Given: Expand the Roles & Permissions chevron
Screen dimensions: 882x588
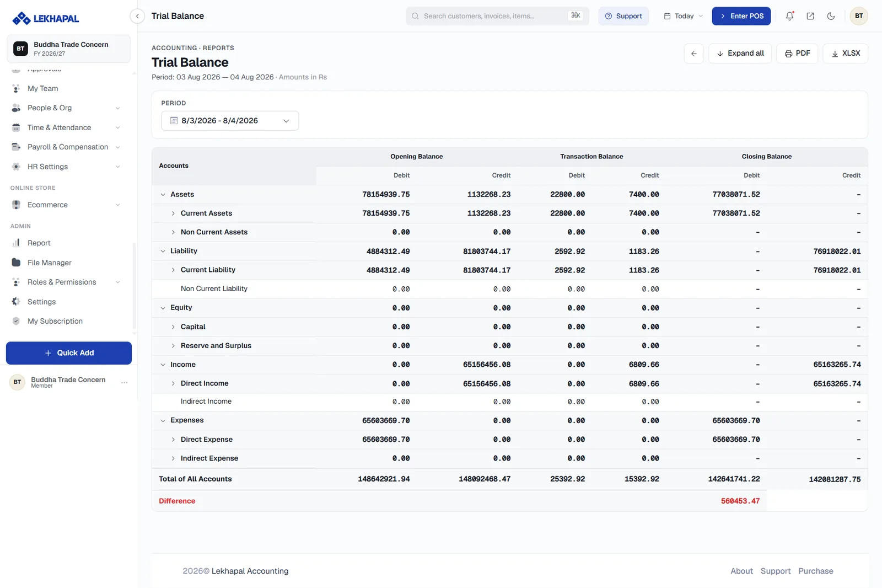Looking at the screenshot, I should click(x=117, y=282).
